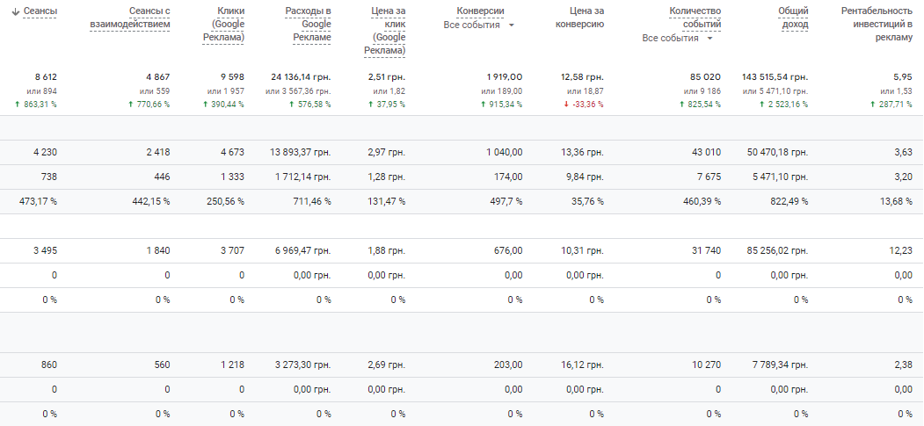Select the 822,49 % cell
This screenshot has height=426, width=924.
click(791, 202)
